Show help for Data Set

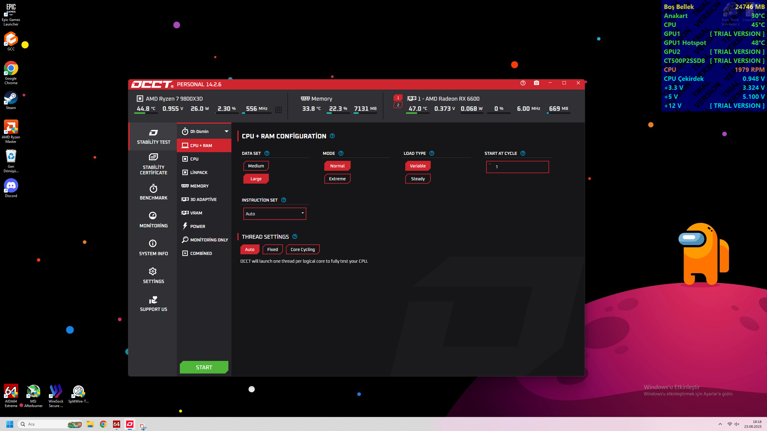[x=267, y=153]
